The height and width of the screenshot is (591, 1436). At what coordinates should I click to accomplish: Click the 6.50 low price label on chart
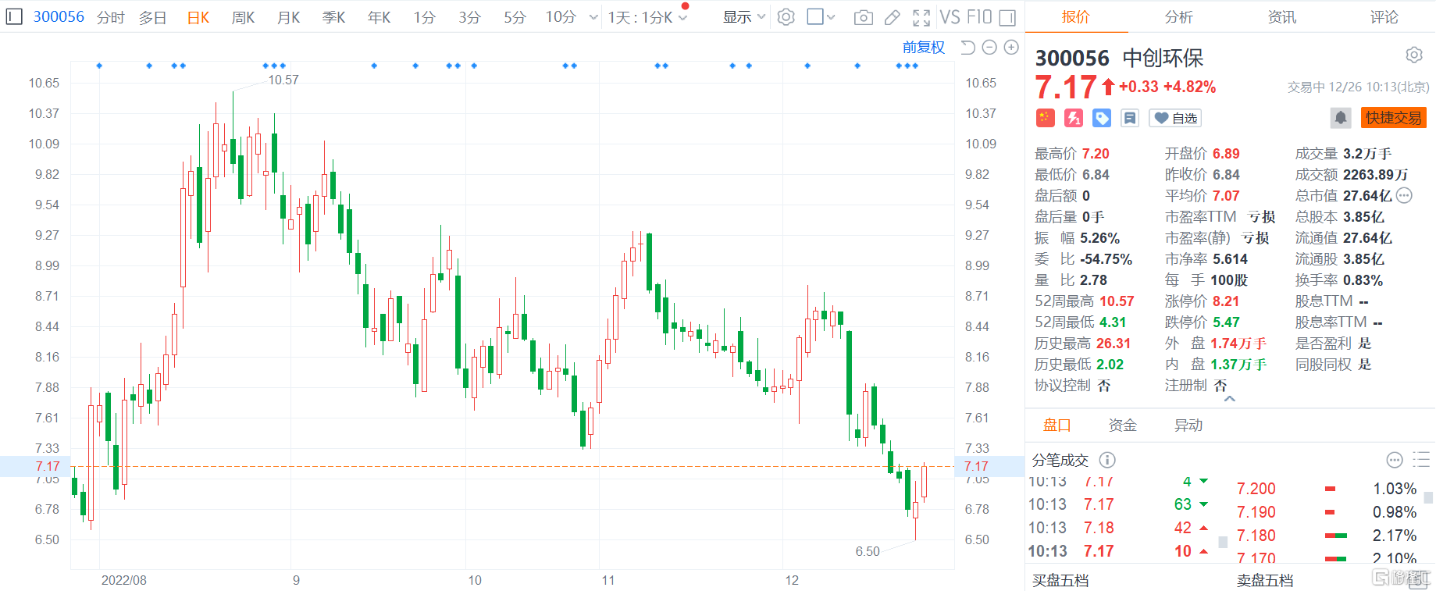868,552
